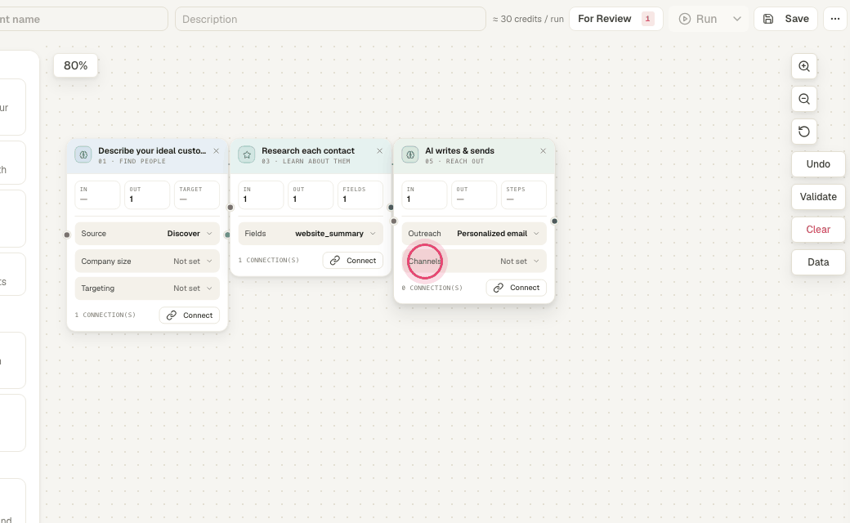The image size is (850, 523).
Task: Click the red notification badge on For Review
Action: click(647, 19)
